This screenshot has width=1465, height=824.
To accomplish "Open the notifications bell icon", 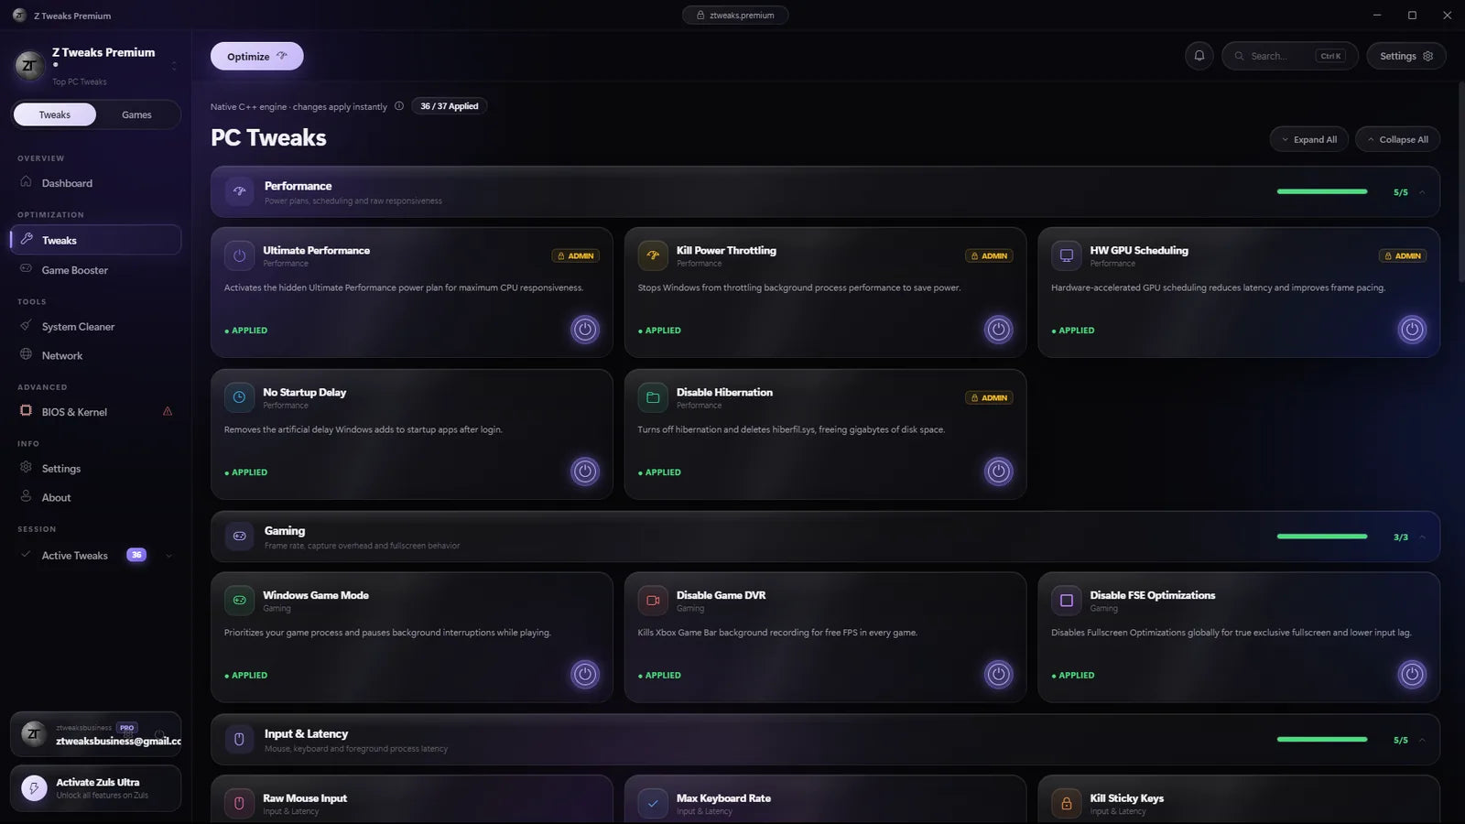I will [1199, 56].
